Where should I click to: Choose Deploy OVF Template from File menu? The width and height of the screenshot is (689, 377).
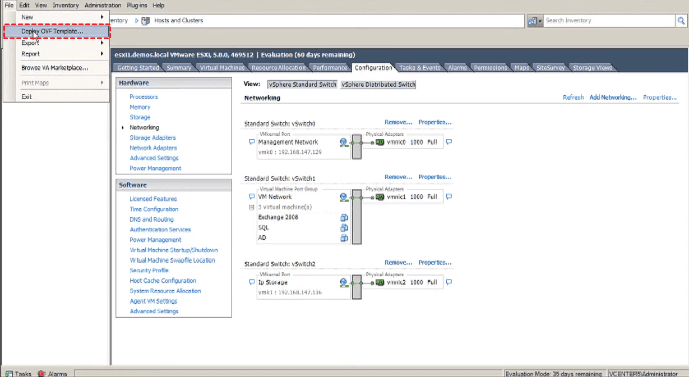pyautogui.click(x=56, y=31)
